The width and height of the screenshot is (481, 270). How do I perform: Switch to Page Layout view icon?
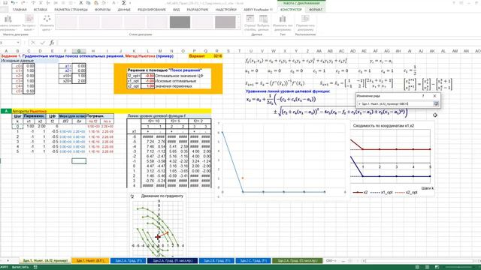[427, 267]
